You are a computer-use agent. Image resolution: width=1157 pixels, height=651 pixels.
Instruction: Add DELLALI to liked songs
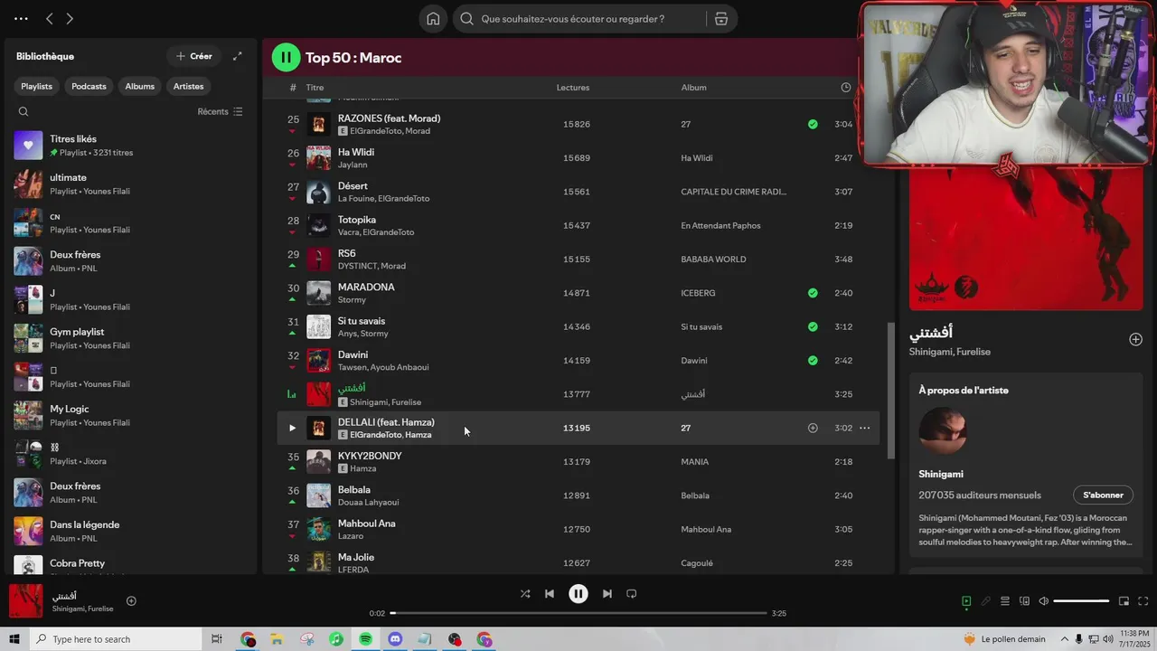click(813, 428)
